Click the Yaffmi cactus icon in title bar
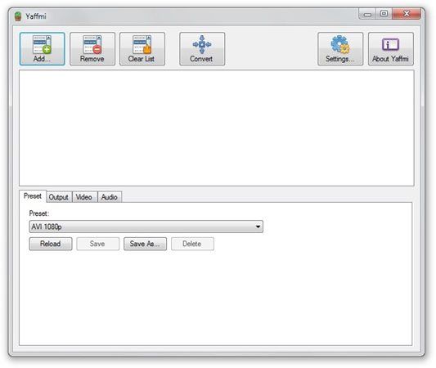436x368 pixels. [18, 16]
